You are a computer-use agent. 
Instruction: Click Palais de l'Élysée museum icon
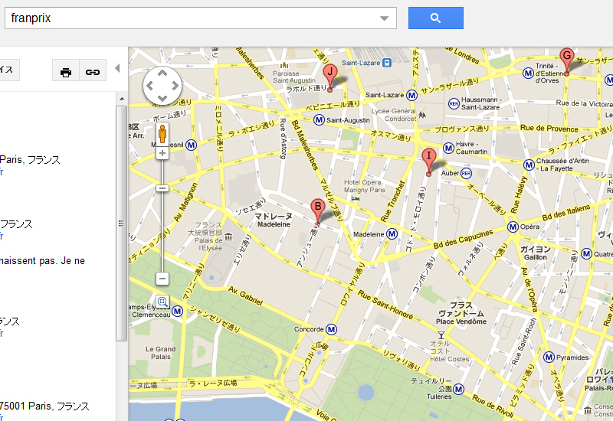228,237
